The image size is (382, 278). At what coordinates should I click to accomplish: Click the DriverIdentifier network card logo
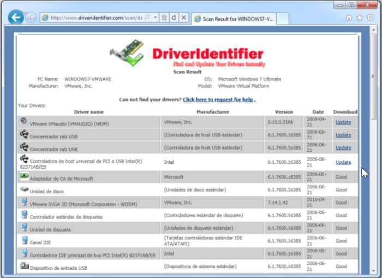(x=127, y=53)
